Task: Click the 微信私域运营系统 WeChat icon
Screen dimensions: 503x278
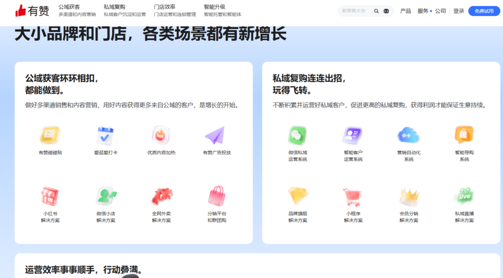Action: pos(298,135)
